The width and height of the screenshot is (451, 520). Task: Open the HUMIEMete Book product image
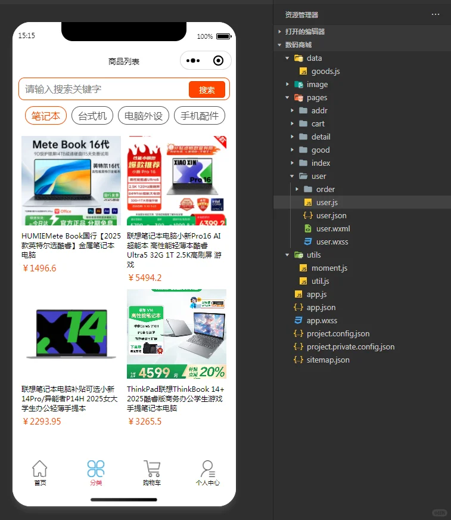coord(71,181)
